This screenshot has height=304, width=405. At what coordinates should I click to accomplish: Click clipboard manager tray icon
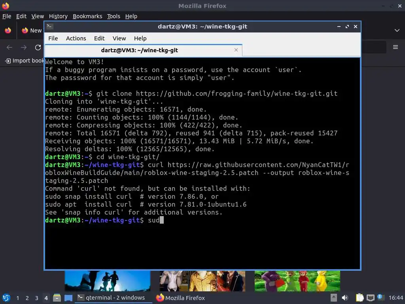(x=360, y=298)
